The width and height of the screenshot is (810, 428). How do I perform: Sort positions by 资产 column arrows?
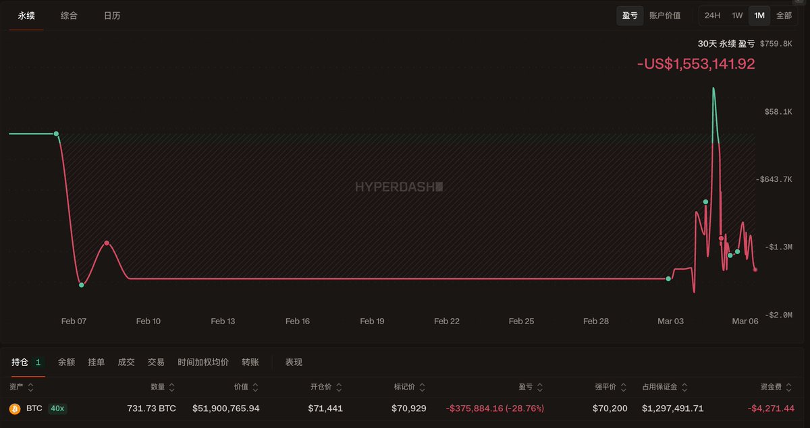click(31, 388)
